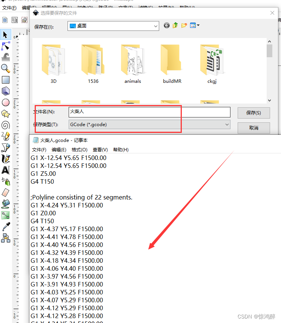This screenshot has height=323, width=281.
Task: Select the star and polygon tool
Action: click(x=6, y=114)
